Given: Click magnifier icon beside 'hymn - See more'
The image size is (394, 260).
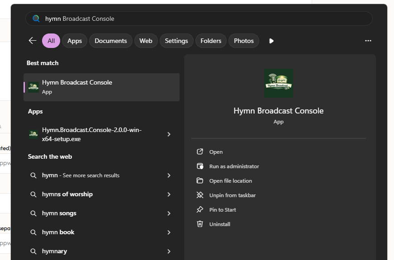Looking at the screenshot, I should [33, 175].
